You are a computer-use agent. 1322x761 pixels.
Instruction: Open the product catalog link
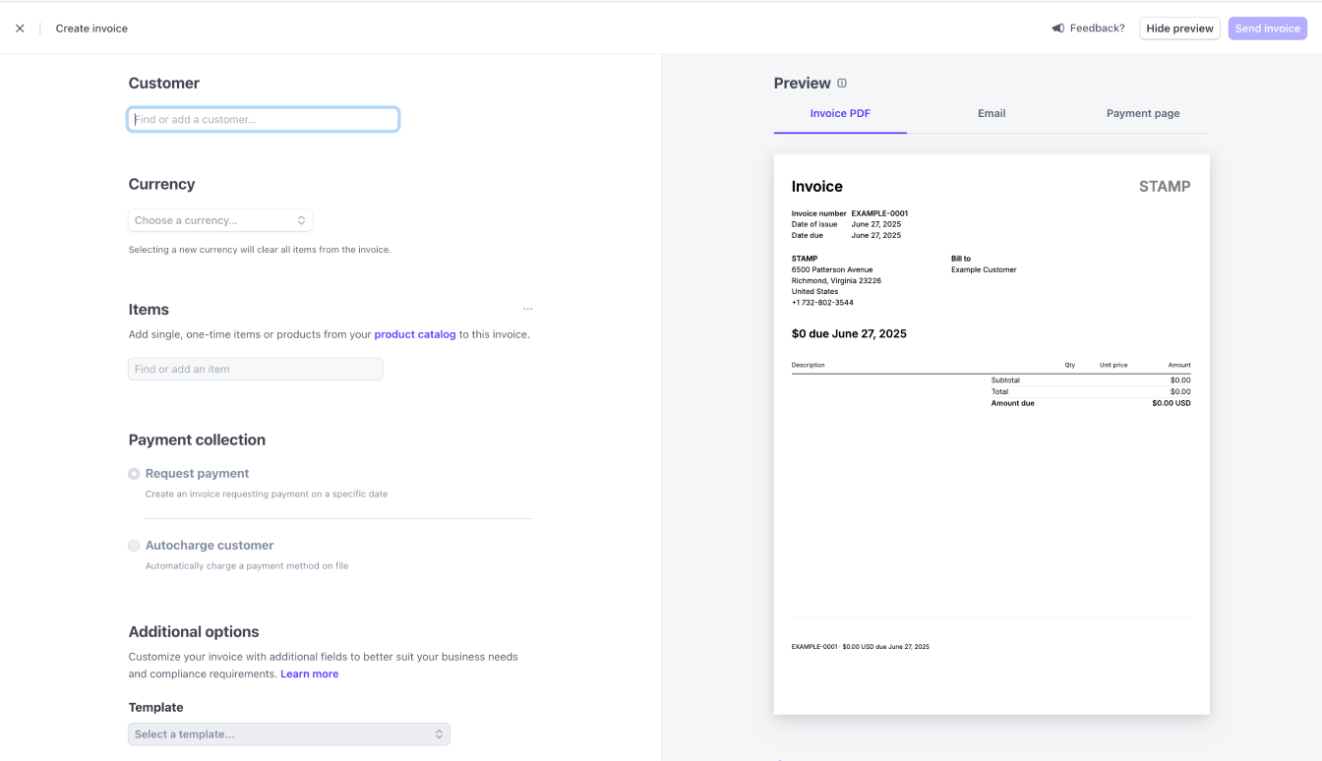pos(415,334)
